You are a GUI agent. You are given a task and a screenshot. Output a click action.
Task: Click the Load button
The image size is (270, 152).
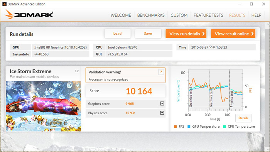(x=117, y=34)
